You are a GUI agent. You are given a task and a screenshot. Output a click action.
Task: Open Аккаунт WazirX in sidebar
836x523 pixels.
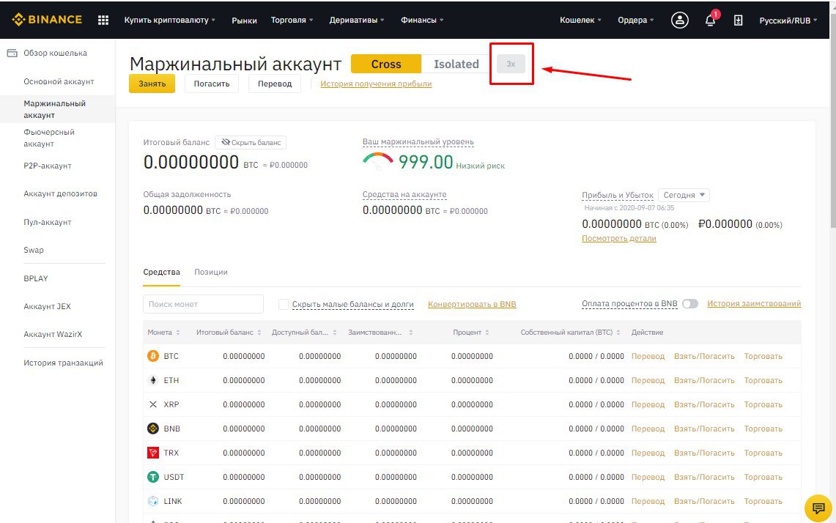(x=53, y=334)
